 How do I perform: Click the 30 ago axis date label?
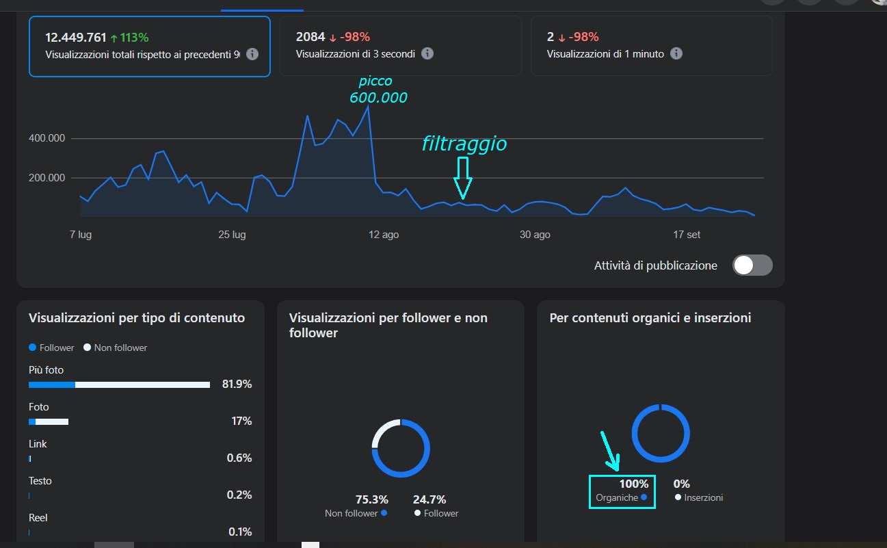(535, 235)
